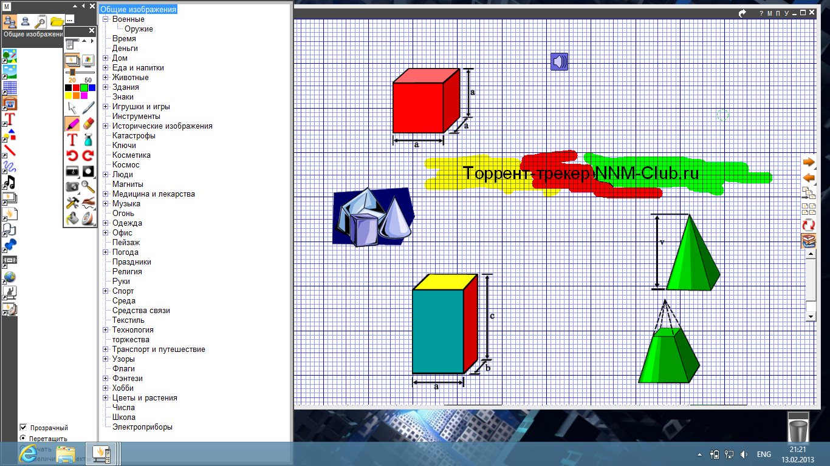Select the green color swatch
The height and width of the screenshot is (466, 830).
(84, 87)
